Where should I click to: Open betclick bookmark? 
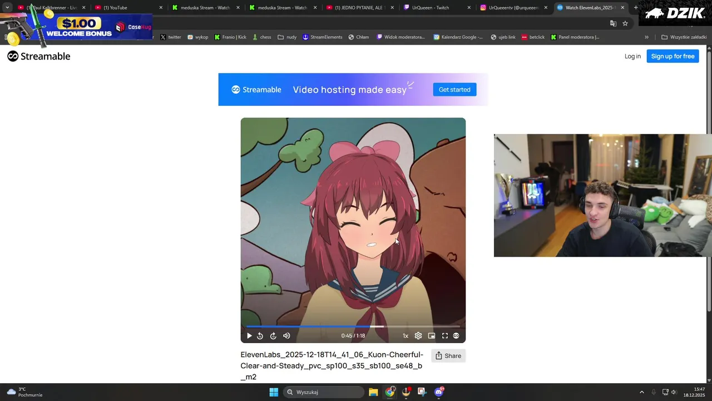click(x=533, y=37)
